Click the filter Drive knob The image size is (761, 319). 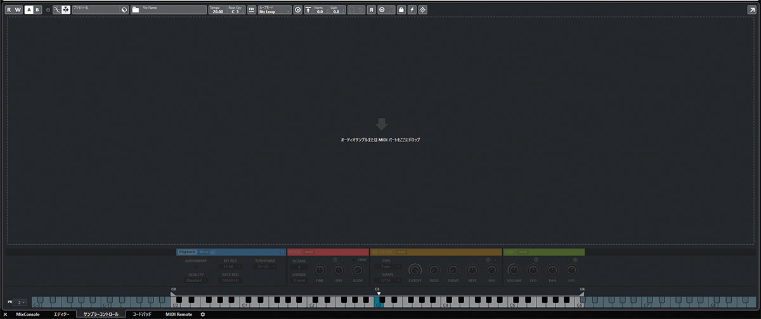pyautogui.click(x=452, y=270)
